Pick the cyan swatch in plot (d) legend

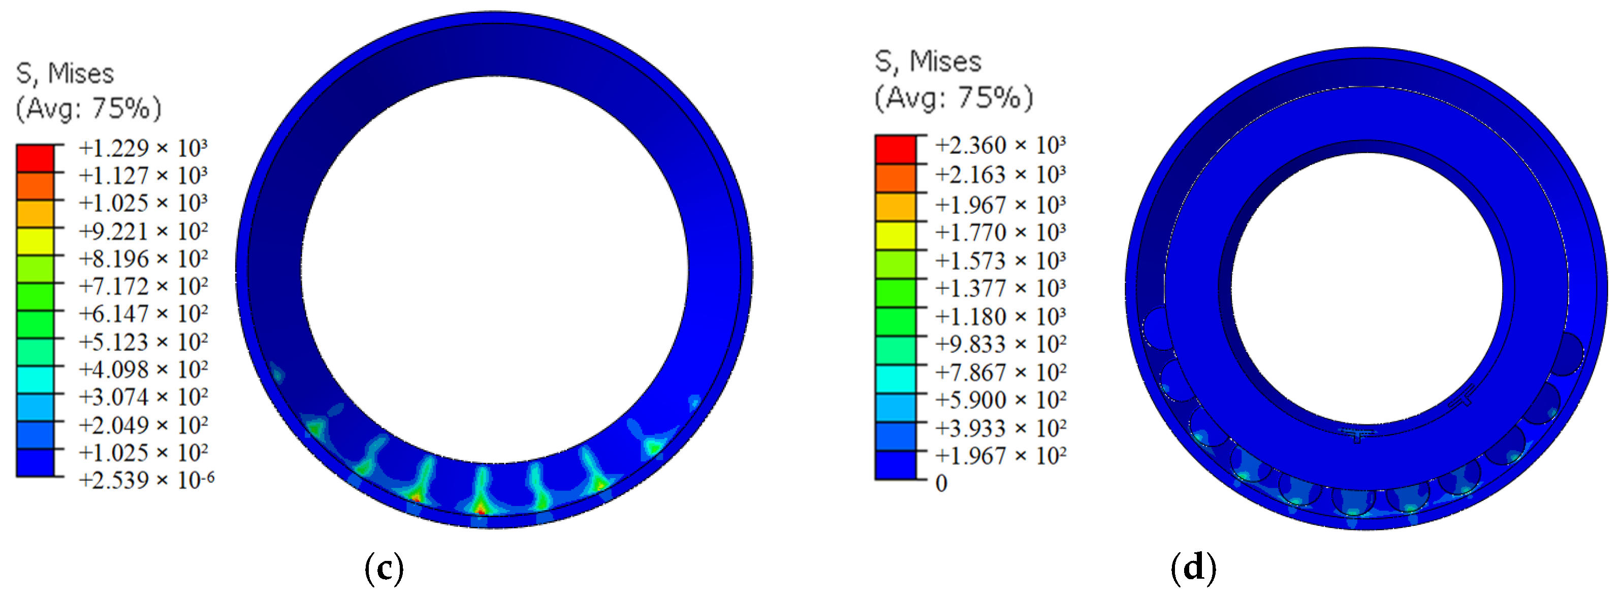click(896, 379)
